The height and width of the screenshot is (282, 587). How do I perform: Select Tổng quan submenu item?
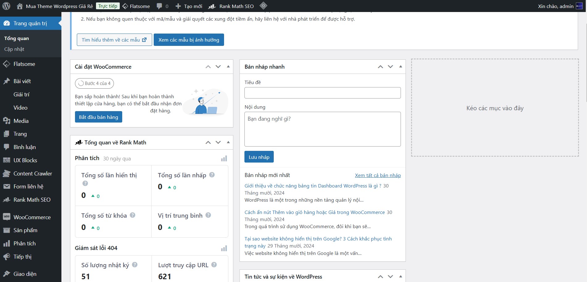click(17, 38)
